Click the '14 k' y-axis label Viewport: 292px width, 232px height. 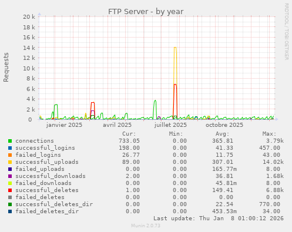click(x=29, y=48)
